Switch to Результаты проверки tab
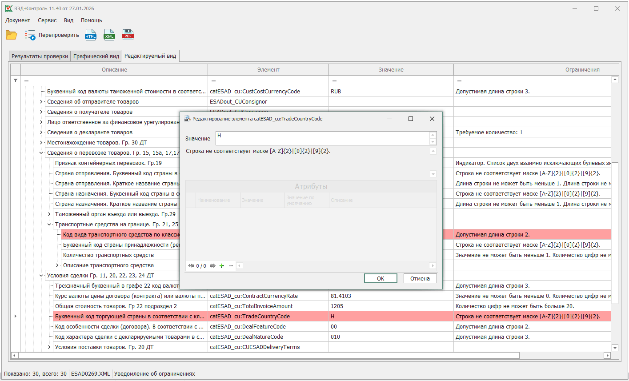This screenshot has height=381, width=629. click(40, 56)
